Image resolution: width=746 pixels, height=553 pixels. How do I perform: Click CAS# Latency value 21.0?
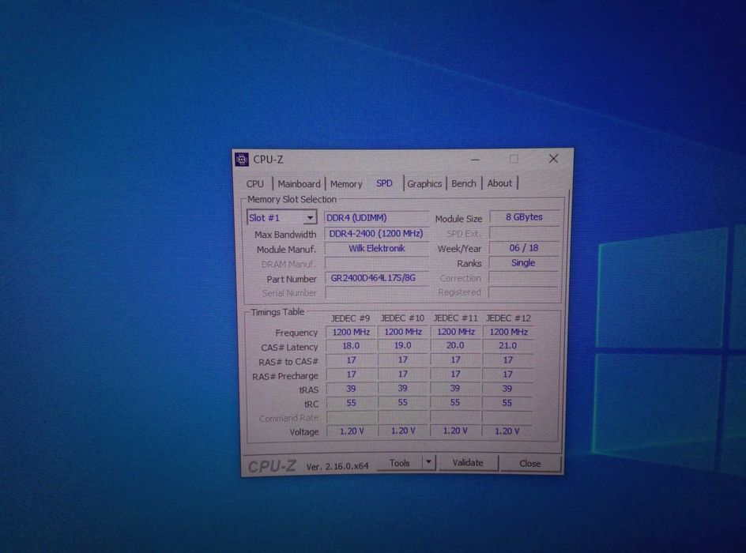[507, 346]
